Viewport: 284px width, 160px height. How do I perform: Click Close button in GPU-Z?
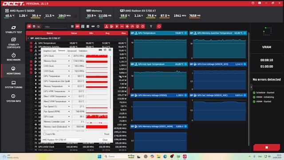point(105,140)
